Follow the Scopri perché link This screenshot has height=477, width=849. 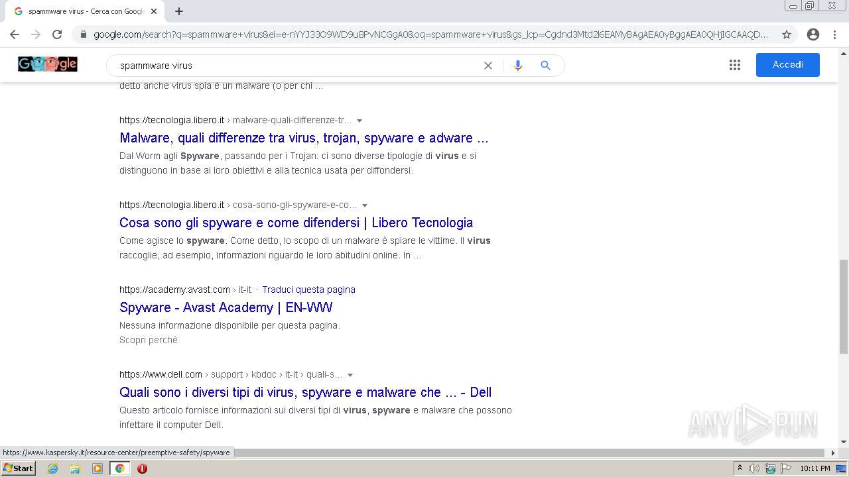pos(149,340)
